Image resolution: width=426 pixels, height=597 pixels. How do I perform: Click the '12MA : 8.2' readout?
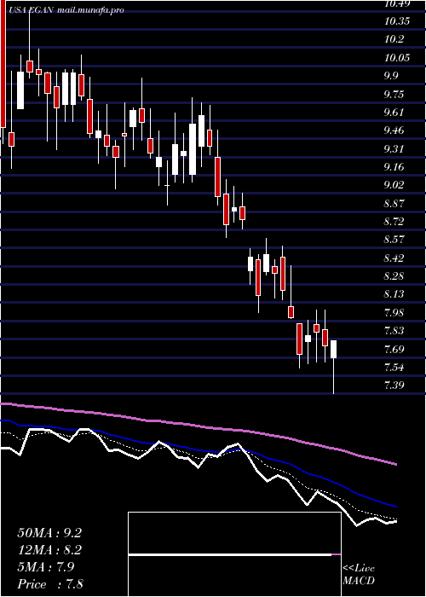pyautogui.click(x=49, y=550)
